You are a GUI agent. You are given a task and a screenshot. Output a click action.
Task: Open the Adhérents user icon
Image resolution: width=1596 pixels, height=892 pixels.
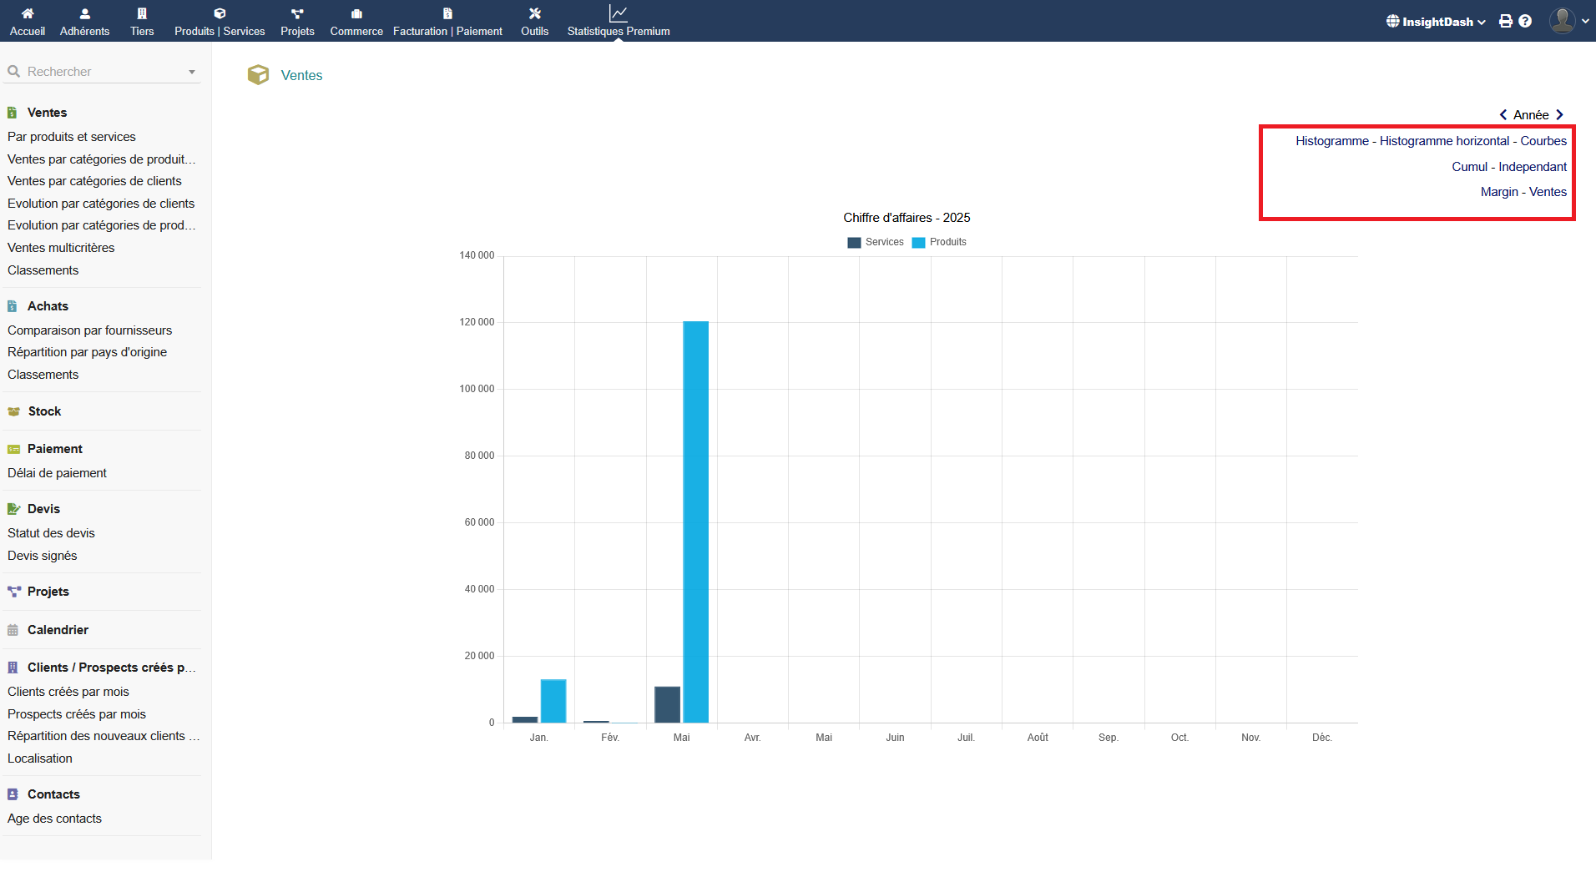point(84,13)
